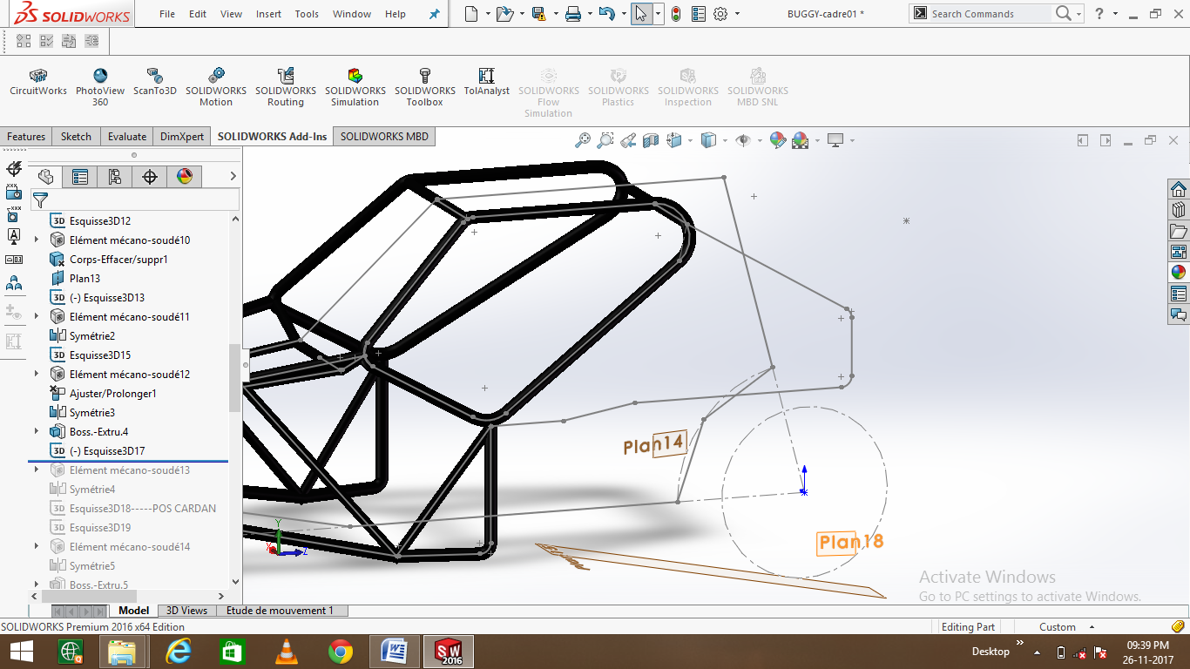Open the PhotoView 360 add-in

100,83
